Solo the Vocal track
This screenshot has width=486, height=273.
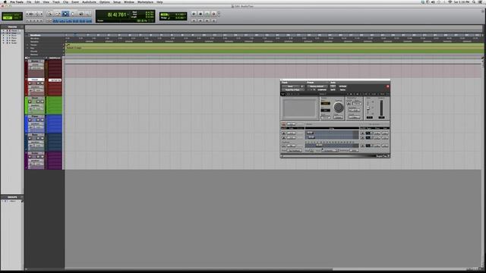click(39, 83)
